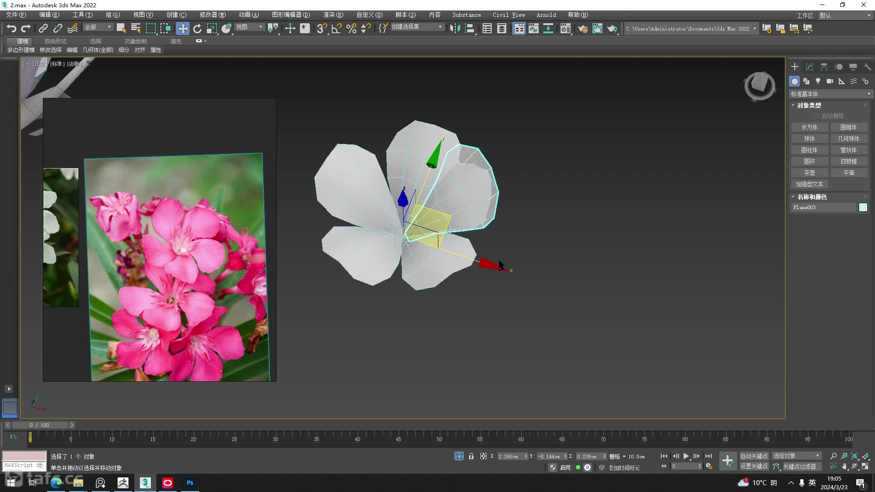Open the project path dropdown
The width and height of the screenshot is (875, 492).
(x=691, y=29)
